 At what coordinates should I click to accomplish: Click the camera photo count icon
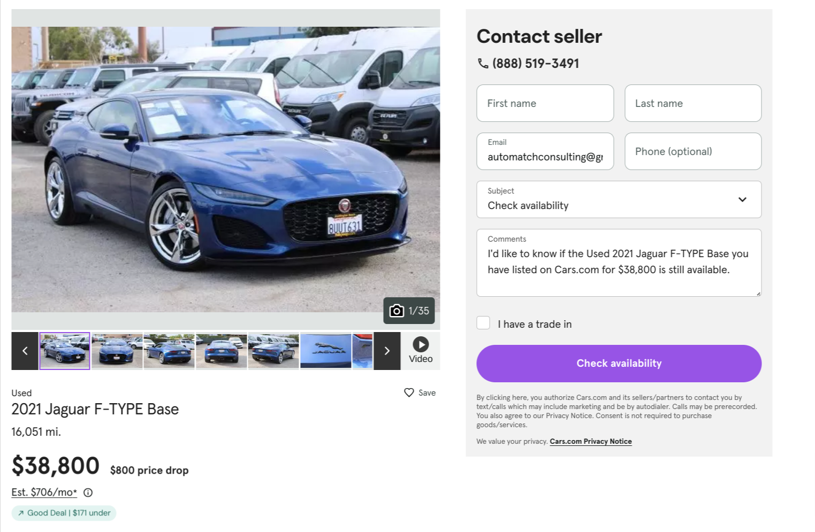coord(397,311)
